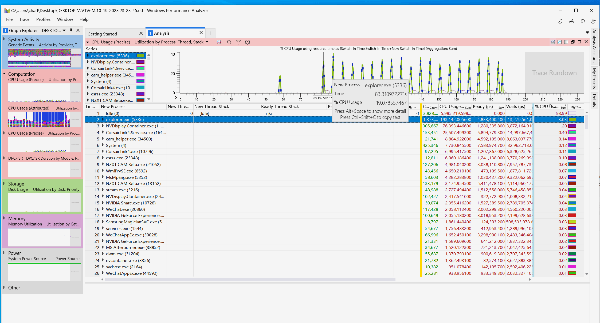Switch to table only display
Viewport: 600px width, 323px height.
click(x=566, y=42)
